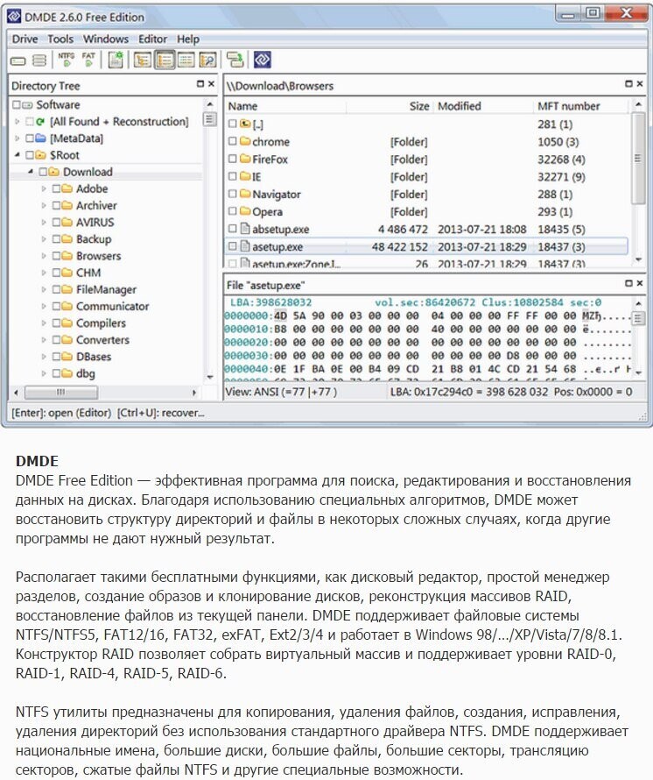Expand the Browsers folder node in tree
The width and height of the screenshot is (653, 780).
[44, 256]
